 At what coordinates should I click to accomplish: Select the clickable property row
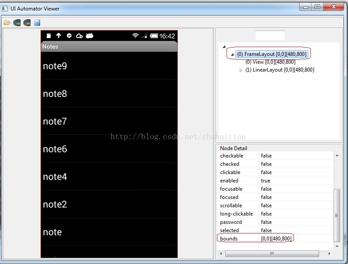coord(276,172)
